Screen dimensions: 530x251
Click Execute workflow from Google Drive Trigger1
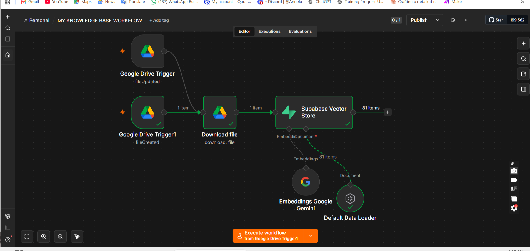click(268, 236)
